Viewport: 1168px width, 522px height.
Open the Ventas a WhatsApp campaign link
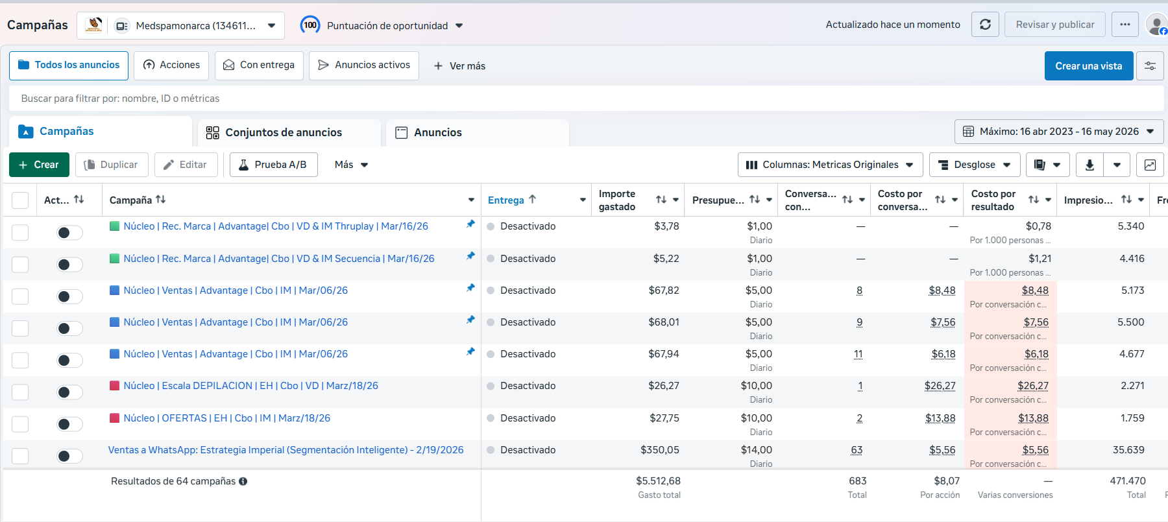click(x=286, y=450)
